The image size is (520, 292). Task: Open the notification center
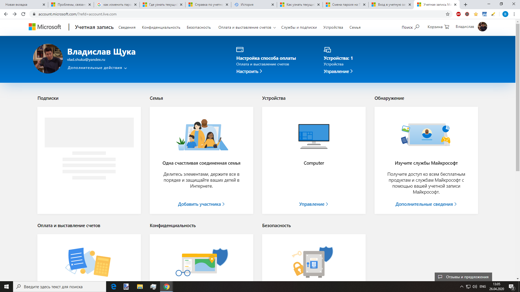[512, 287]
